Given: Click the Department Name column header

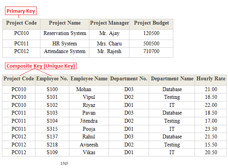Looking at the screenshot, I should [172, 78].
